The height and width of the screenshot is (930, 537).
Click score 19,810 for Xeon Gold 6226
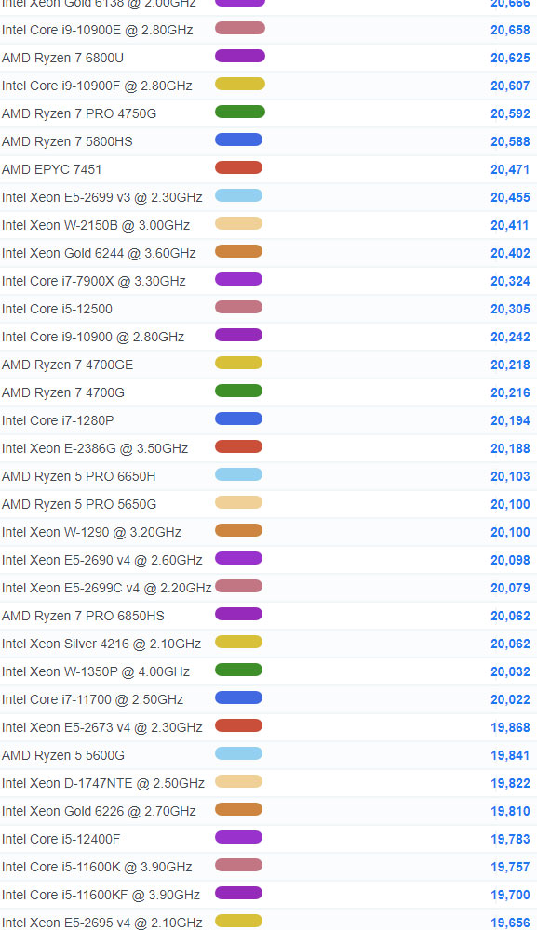[510, 810]
